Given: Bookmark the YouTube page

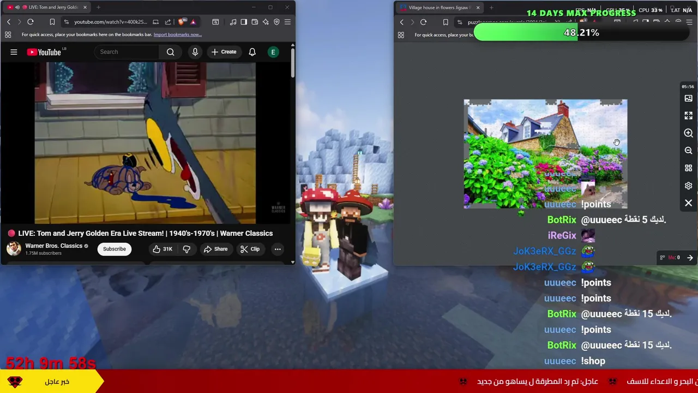Looking at the screenshot, I should click(52, 22).
